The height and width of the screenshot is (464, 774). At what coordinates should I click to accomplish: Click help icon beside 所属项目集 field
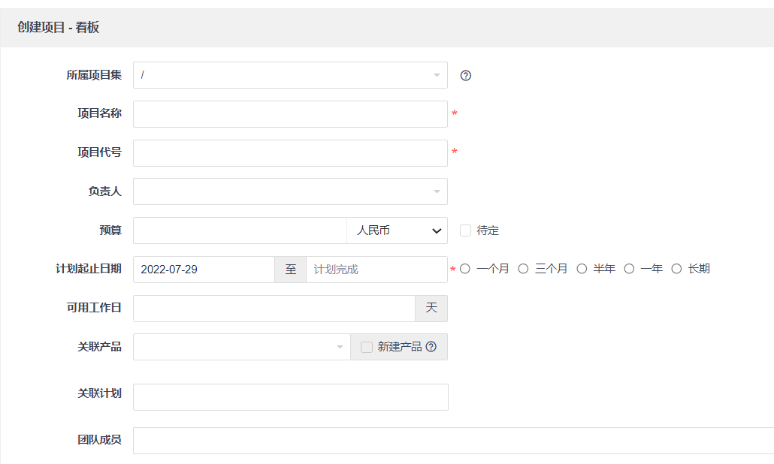pyautogui.click(x=466, y=76)
